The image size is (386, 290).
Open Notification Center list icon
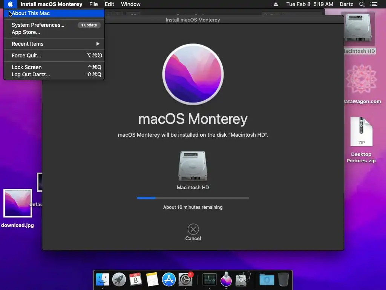tap(374, 4)
